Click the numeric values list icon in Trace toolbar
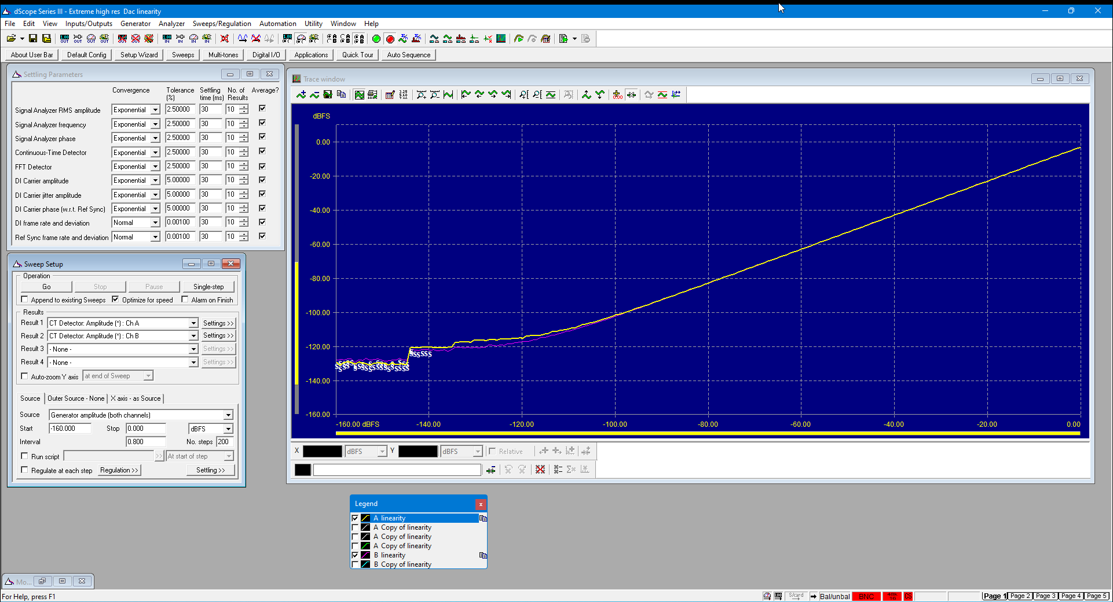Viewport: 1113px width, 602px height. point(403,95)
